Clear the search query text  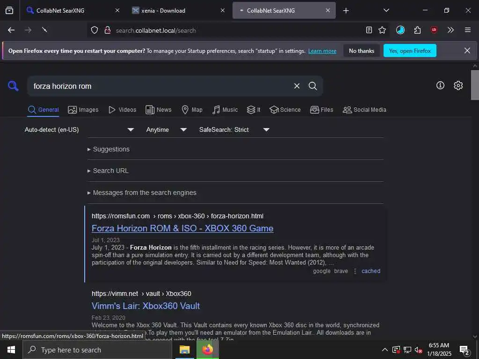[x=297, y=86]
